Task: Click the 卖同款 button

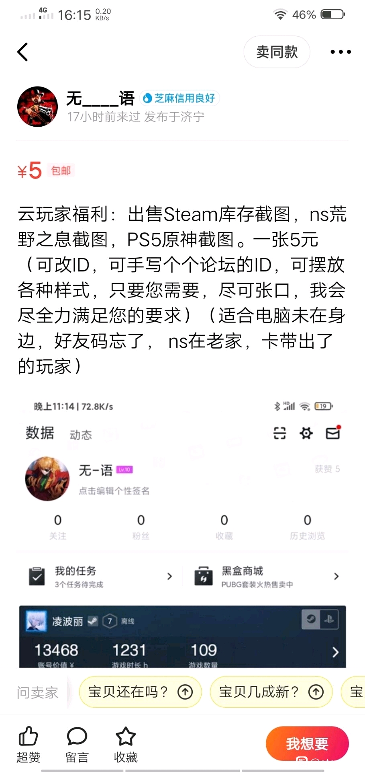Action: click(x=277, y=52)
